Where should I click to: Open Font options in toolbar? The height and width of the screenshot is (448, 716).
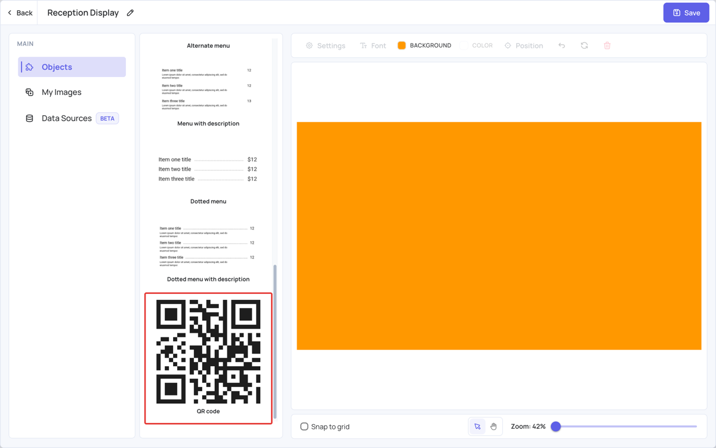pyautogui.click(x=373, y=45)
